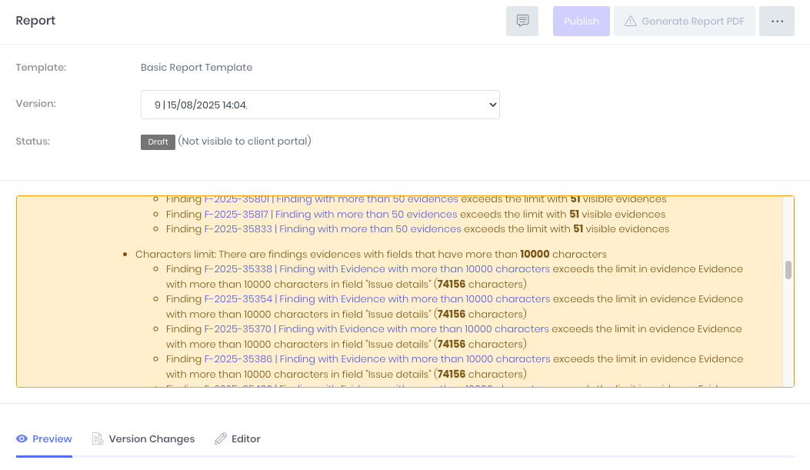Expand the Version dropdown selector
This screenshot has width=810, height=470.
tap(320, 105)
